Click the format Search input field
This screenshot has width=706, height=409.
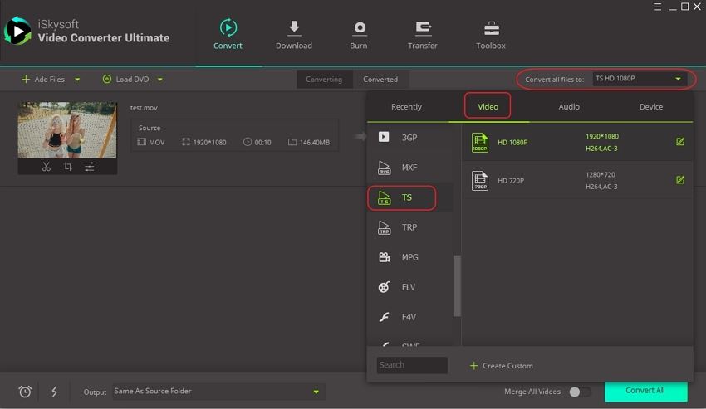[x=412, y=365]
